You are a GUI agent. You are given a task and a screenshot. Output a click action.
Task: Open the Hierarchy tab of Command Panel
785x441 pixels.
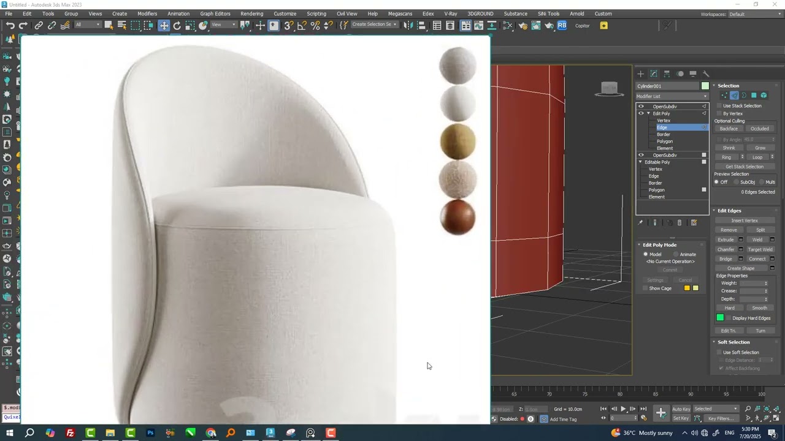(667, 73)
